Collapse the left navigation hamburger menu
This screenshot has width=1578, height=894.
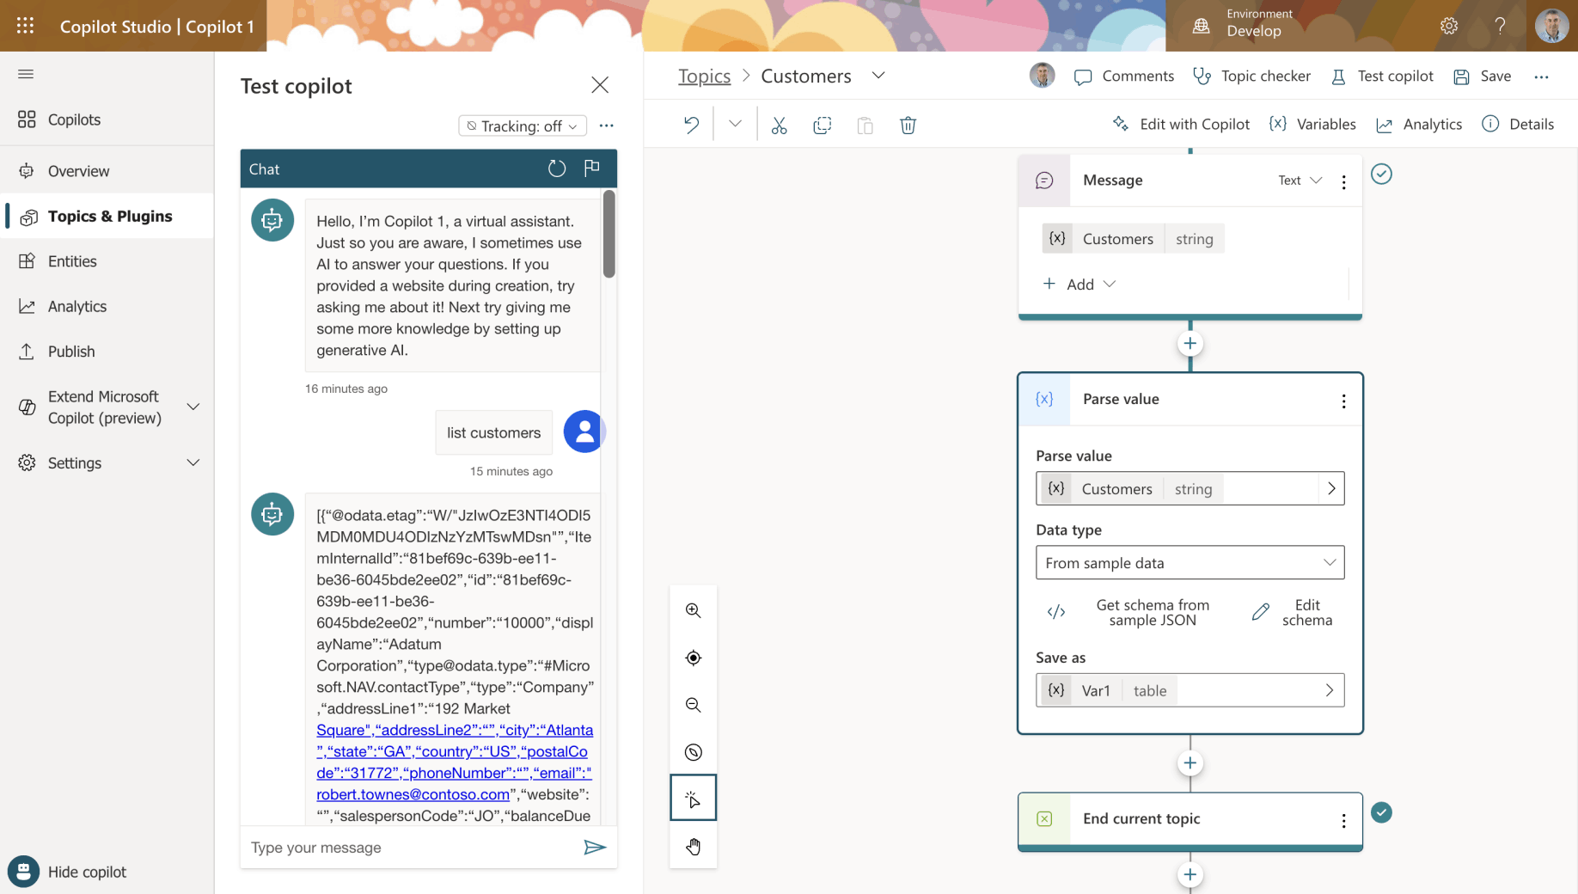coord(26,74)
